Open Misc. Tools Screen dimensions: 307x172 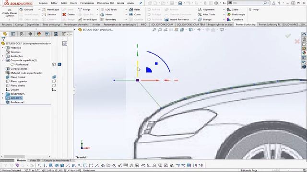pos(207,14)
